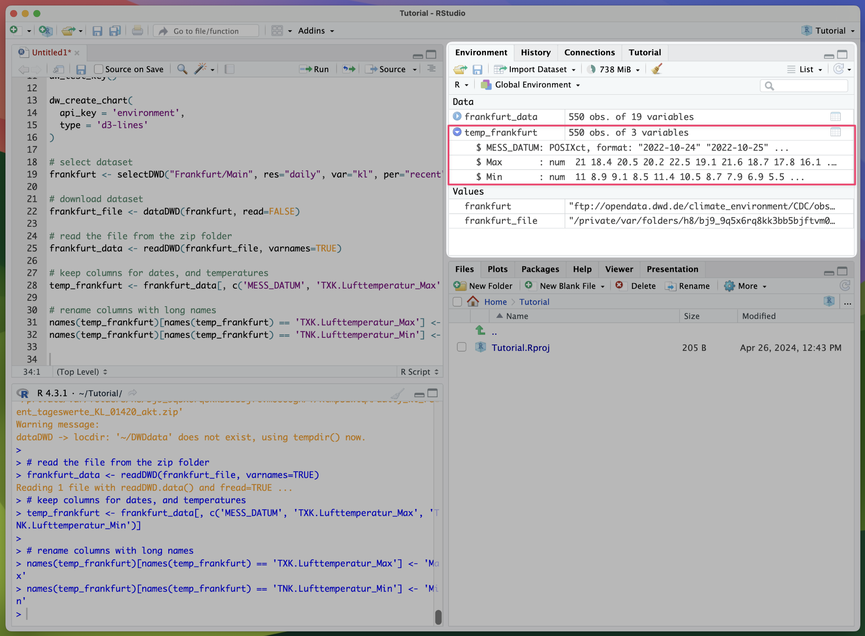Click the Delete button in Files
The image size is (865, 636).
[x=635, y=286]
